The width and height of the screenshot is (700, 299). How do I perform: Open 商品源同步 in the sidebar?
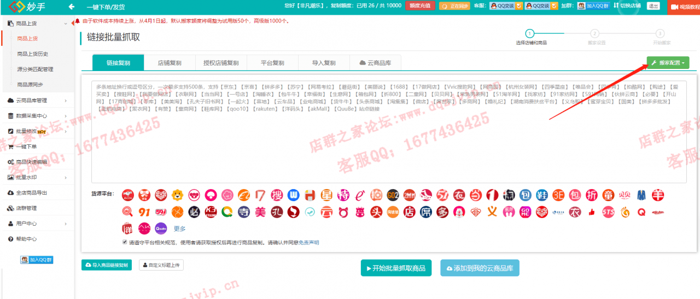coord(30,85)
